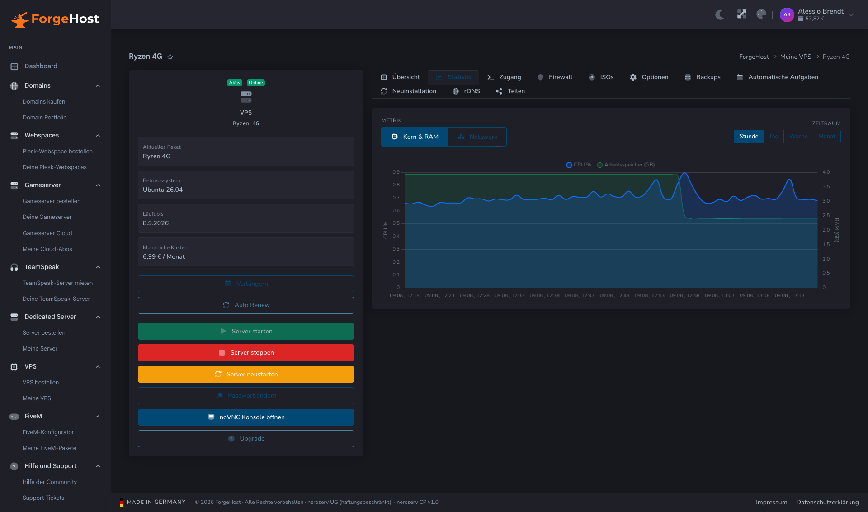This screenshot has height=512, width=868.
Task: Open the Statistik tab
Action: click(453, 77)
